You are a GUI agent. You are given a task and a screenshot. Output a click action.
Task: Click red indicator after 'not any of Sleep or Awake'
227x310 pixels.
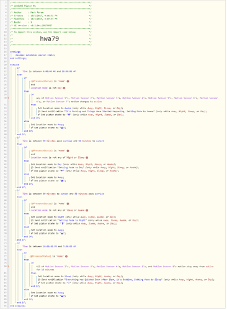pyautogui.click(x=87, y=210)
